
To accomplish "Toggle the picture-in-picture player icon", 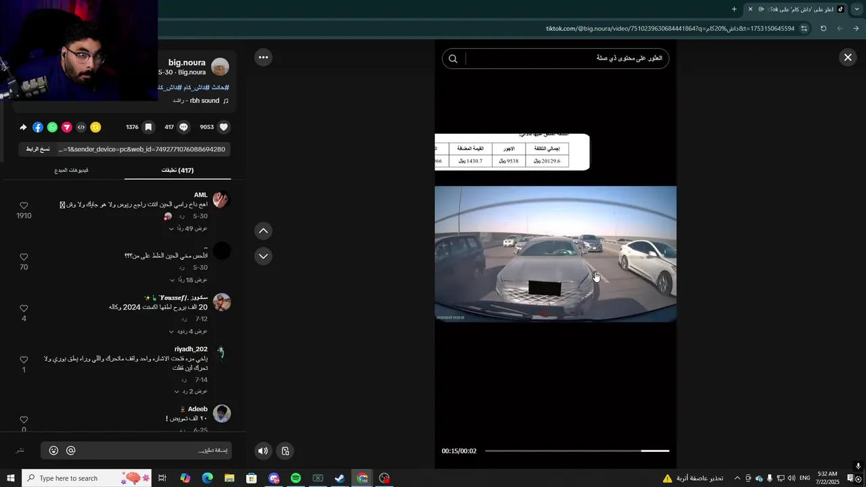I will [286, 451].
